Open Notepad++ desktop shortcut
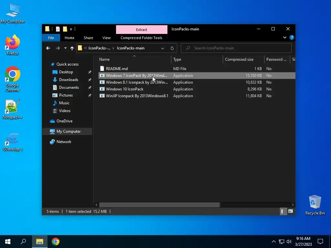Image resolution: width=331 pixels, height=248 pixels. 13,109
